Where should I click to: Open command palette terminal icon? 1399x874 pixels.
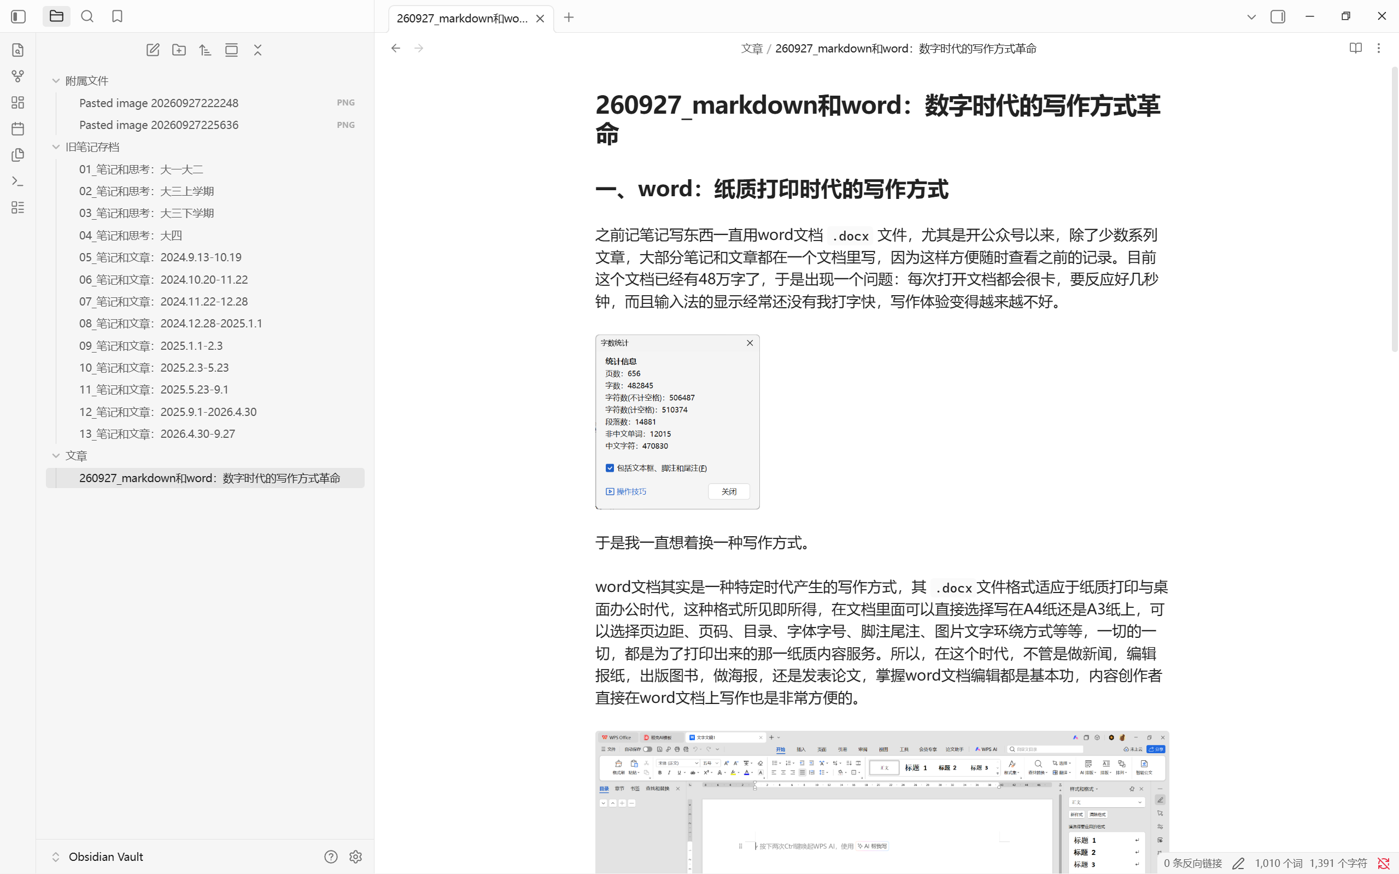tap(18, 181)
